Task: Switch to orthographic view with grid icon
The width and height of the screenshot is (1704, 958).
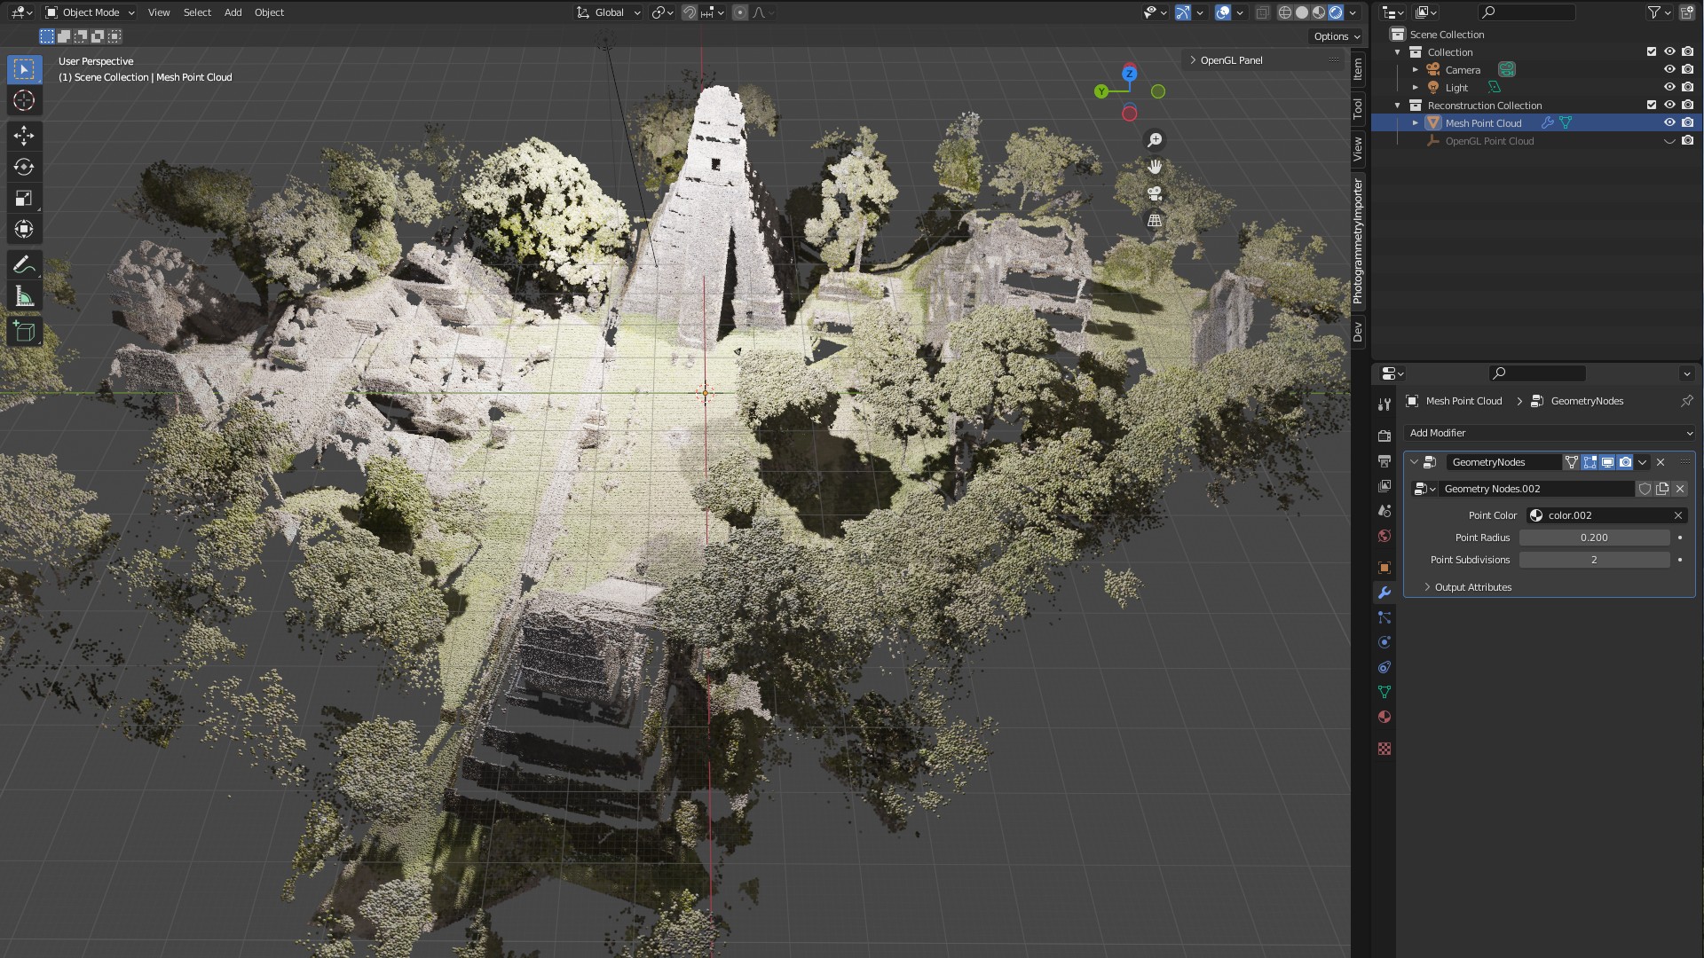Action: pyautogui.click(x=1155, y=221)
